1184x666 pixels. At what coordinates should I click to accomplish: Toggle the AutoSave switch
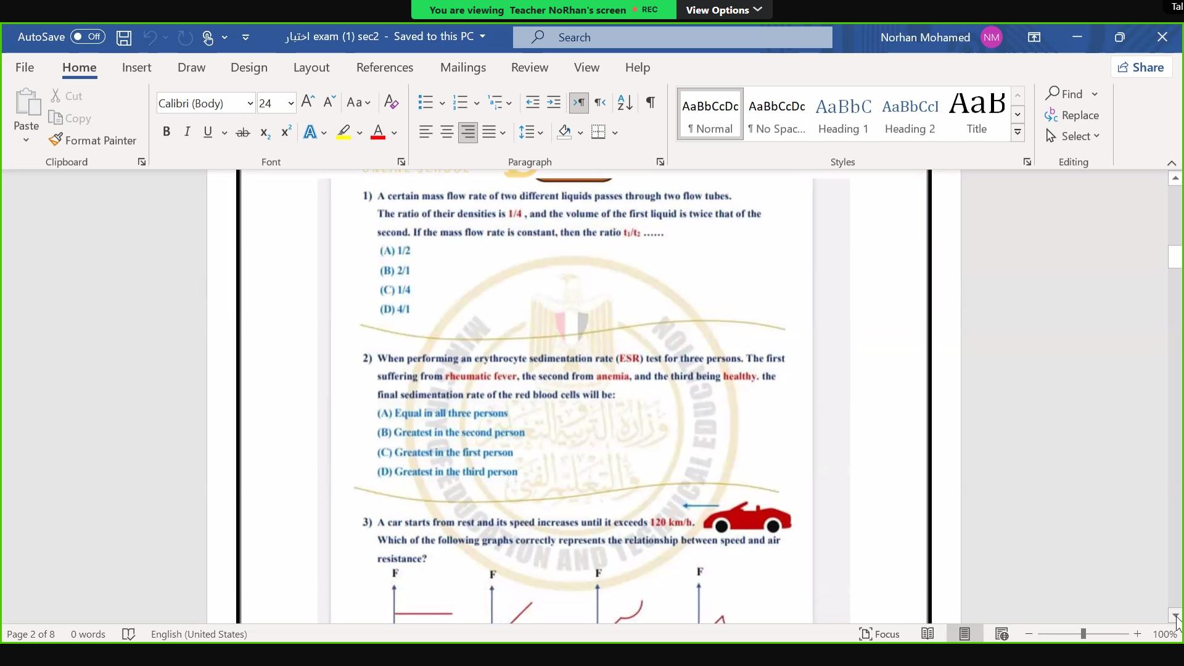pyautogui.click(x=88, y=37)
